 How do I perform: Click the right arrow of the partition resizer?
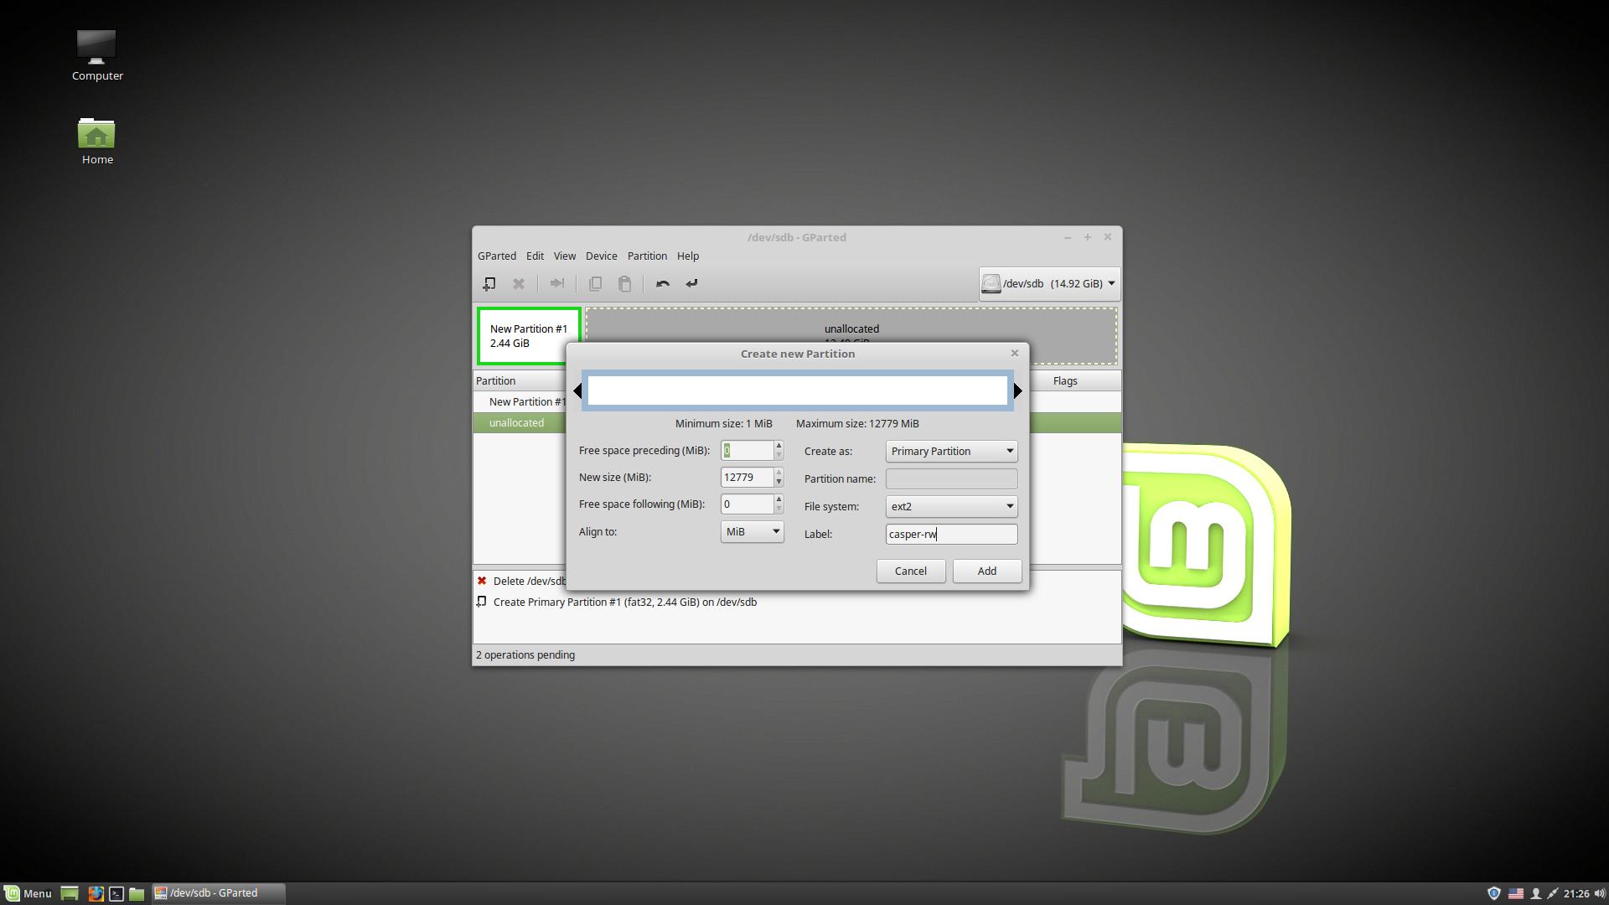pos(1017,390)
